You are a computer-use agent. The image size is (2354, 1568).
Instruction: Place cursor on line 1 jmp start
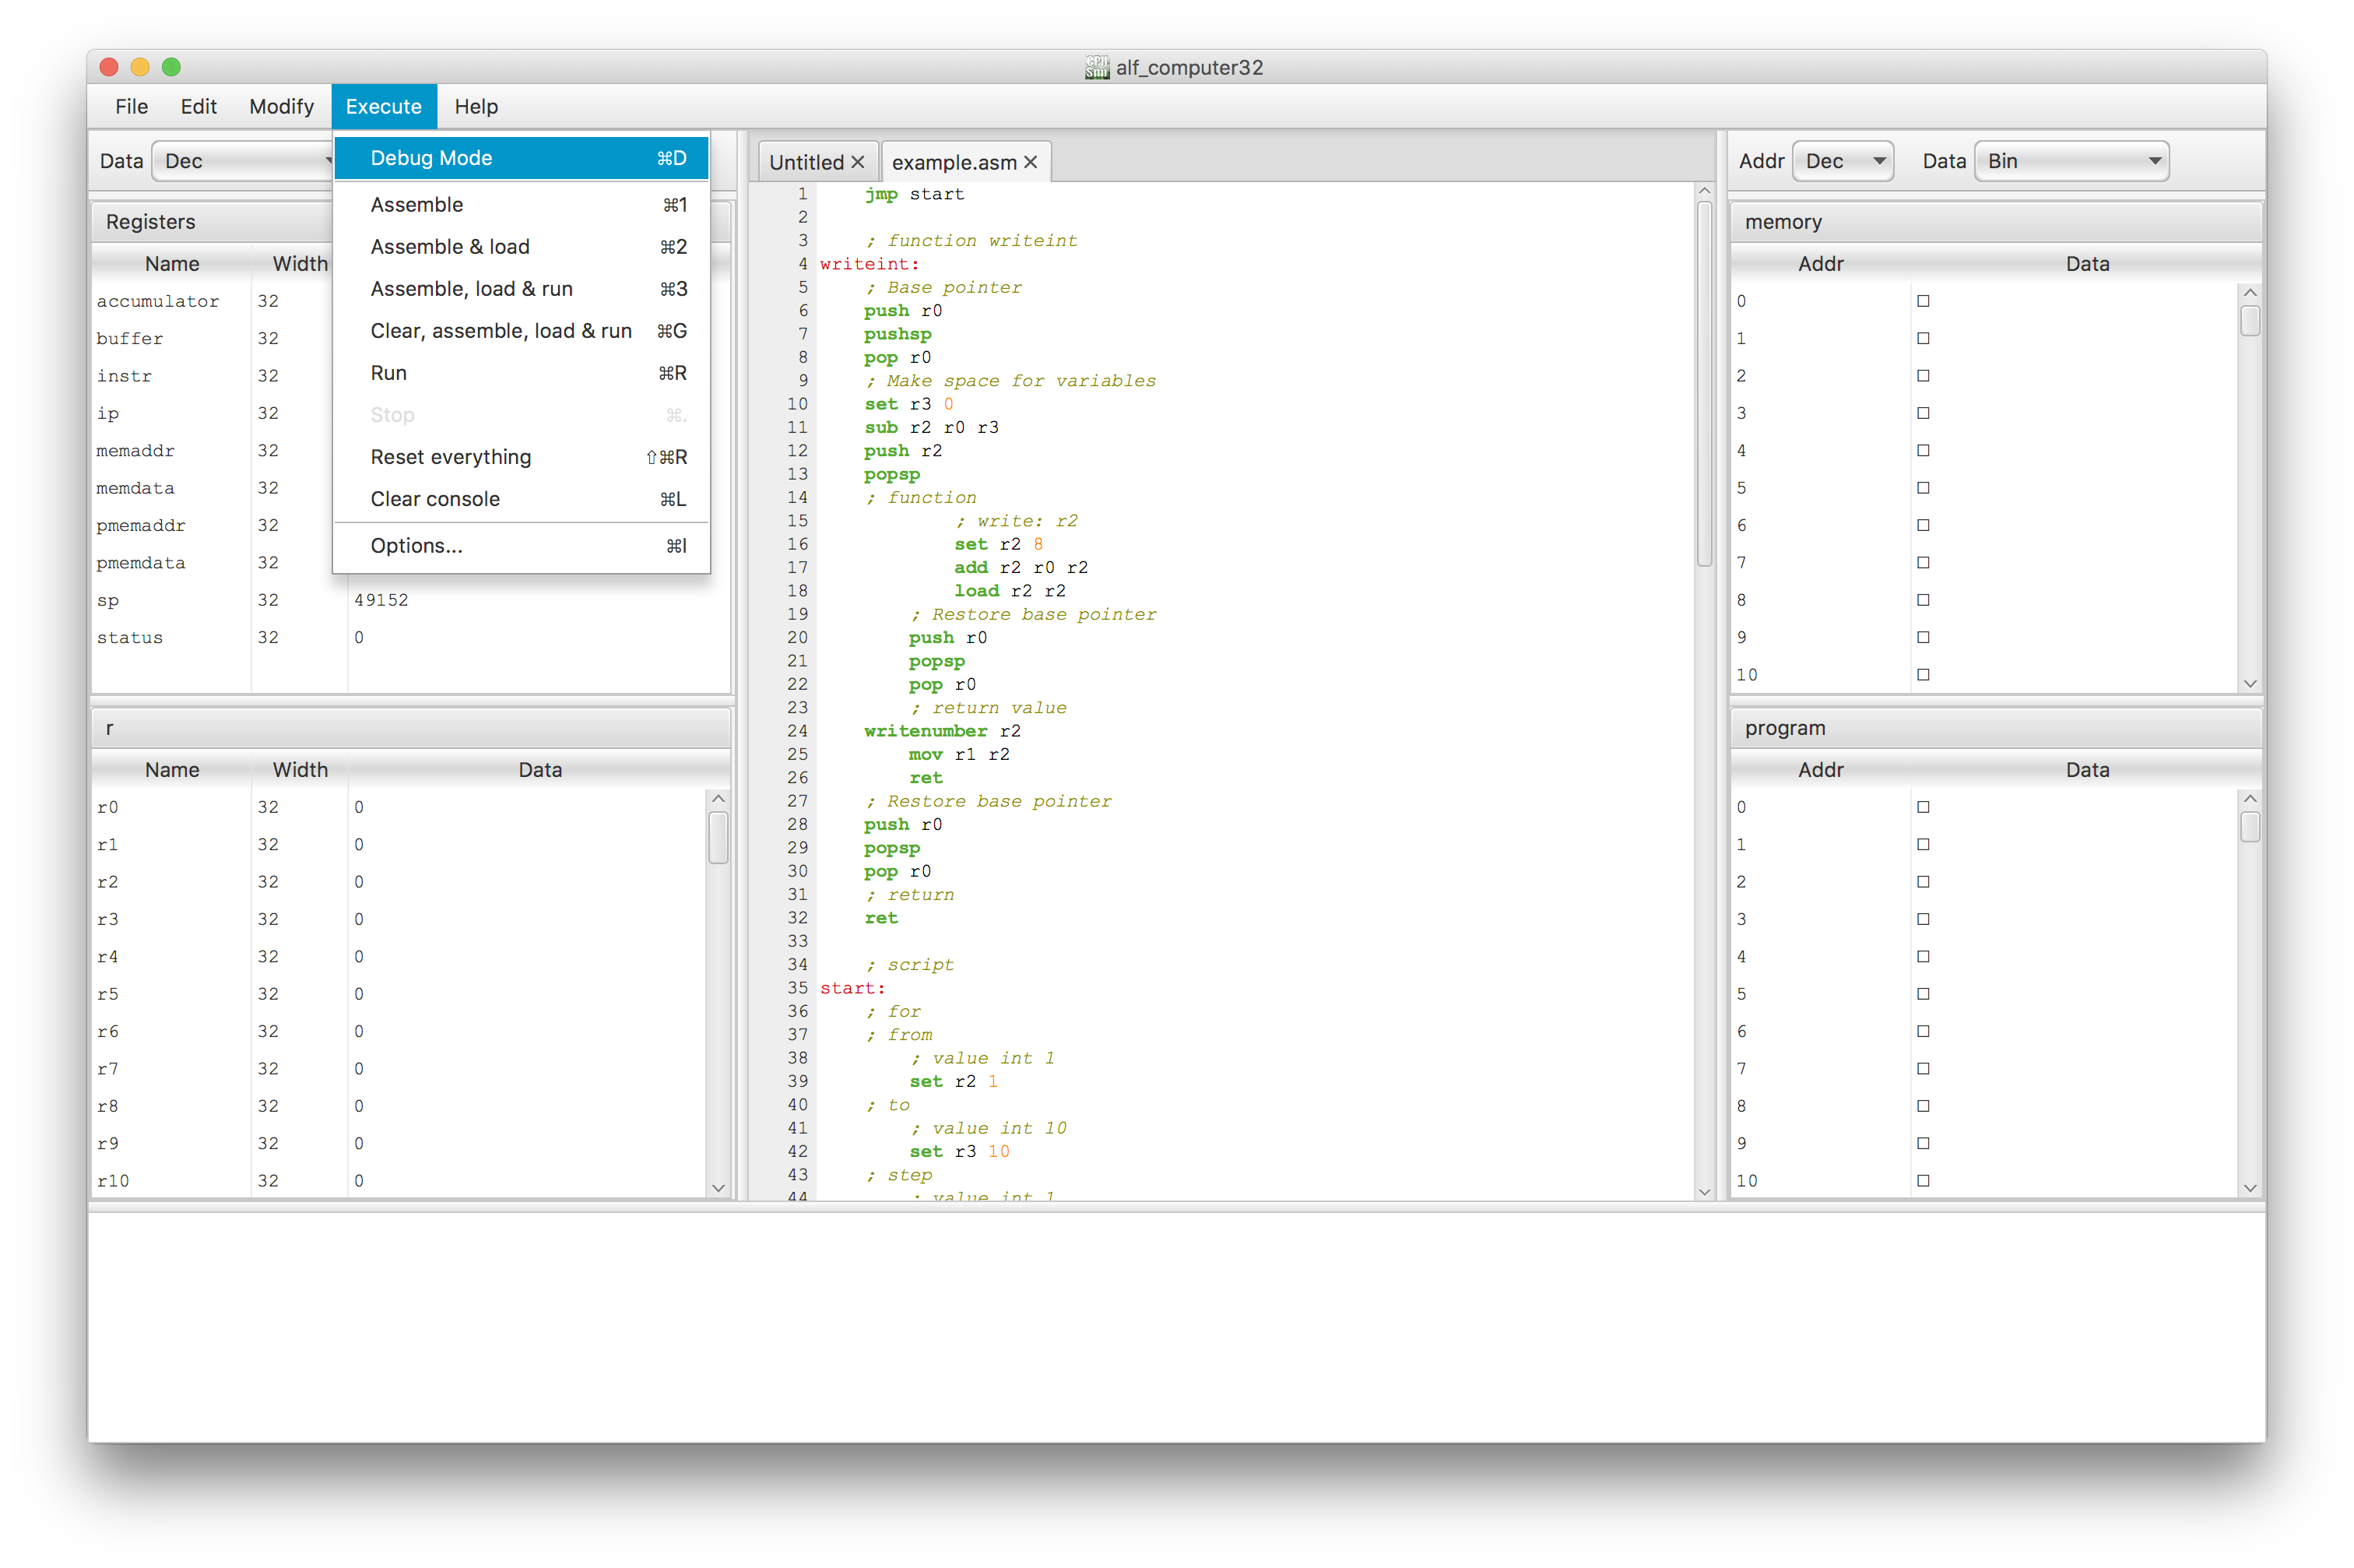[914, 194]
